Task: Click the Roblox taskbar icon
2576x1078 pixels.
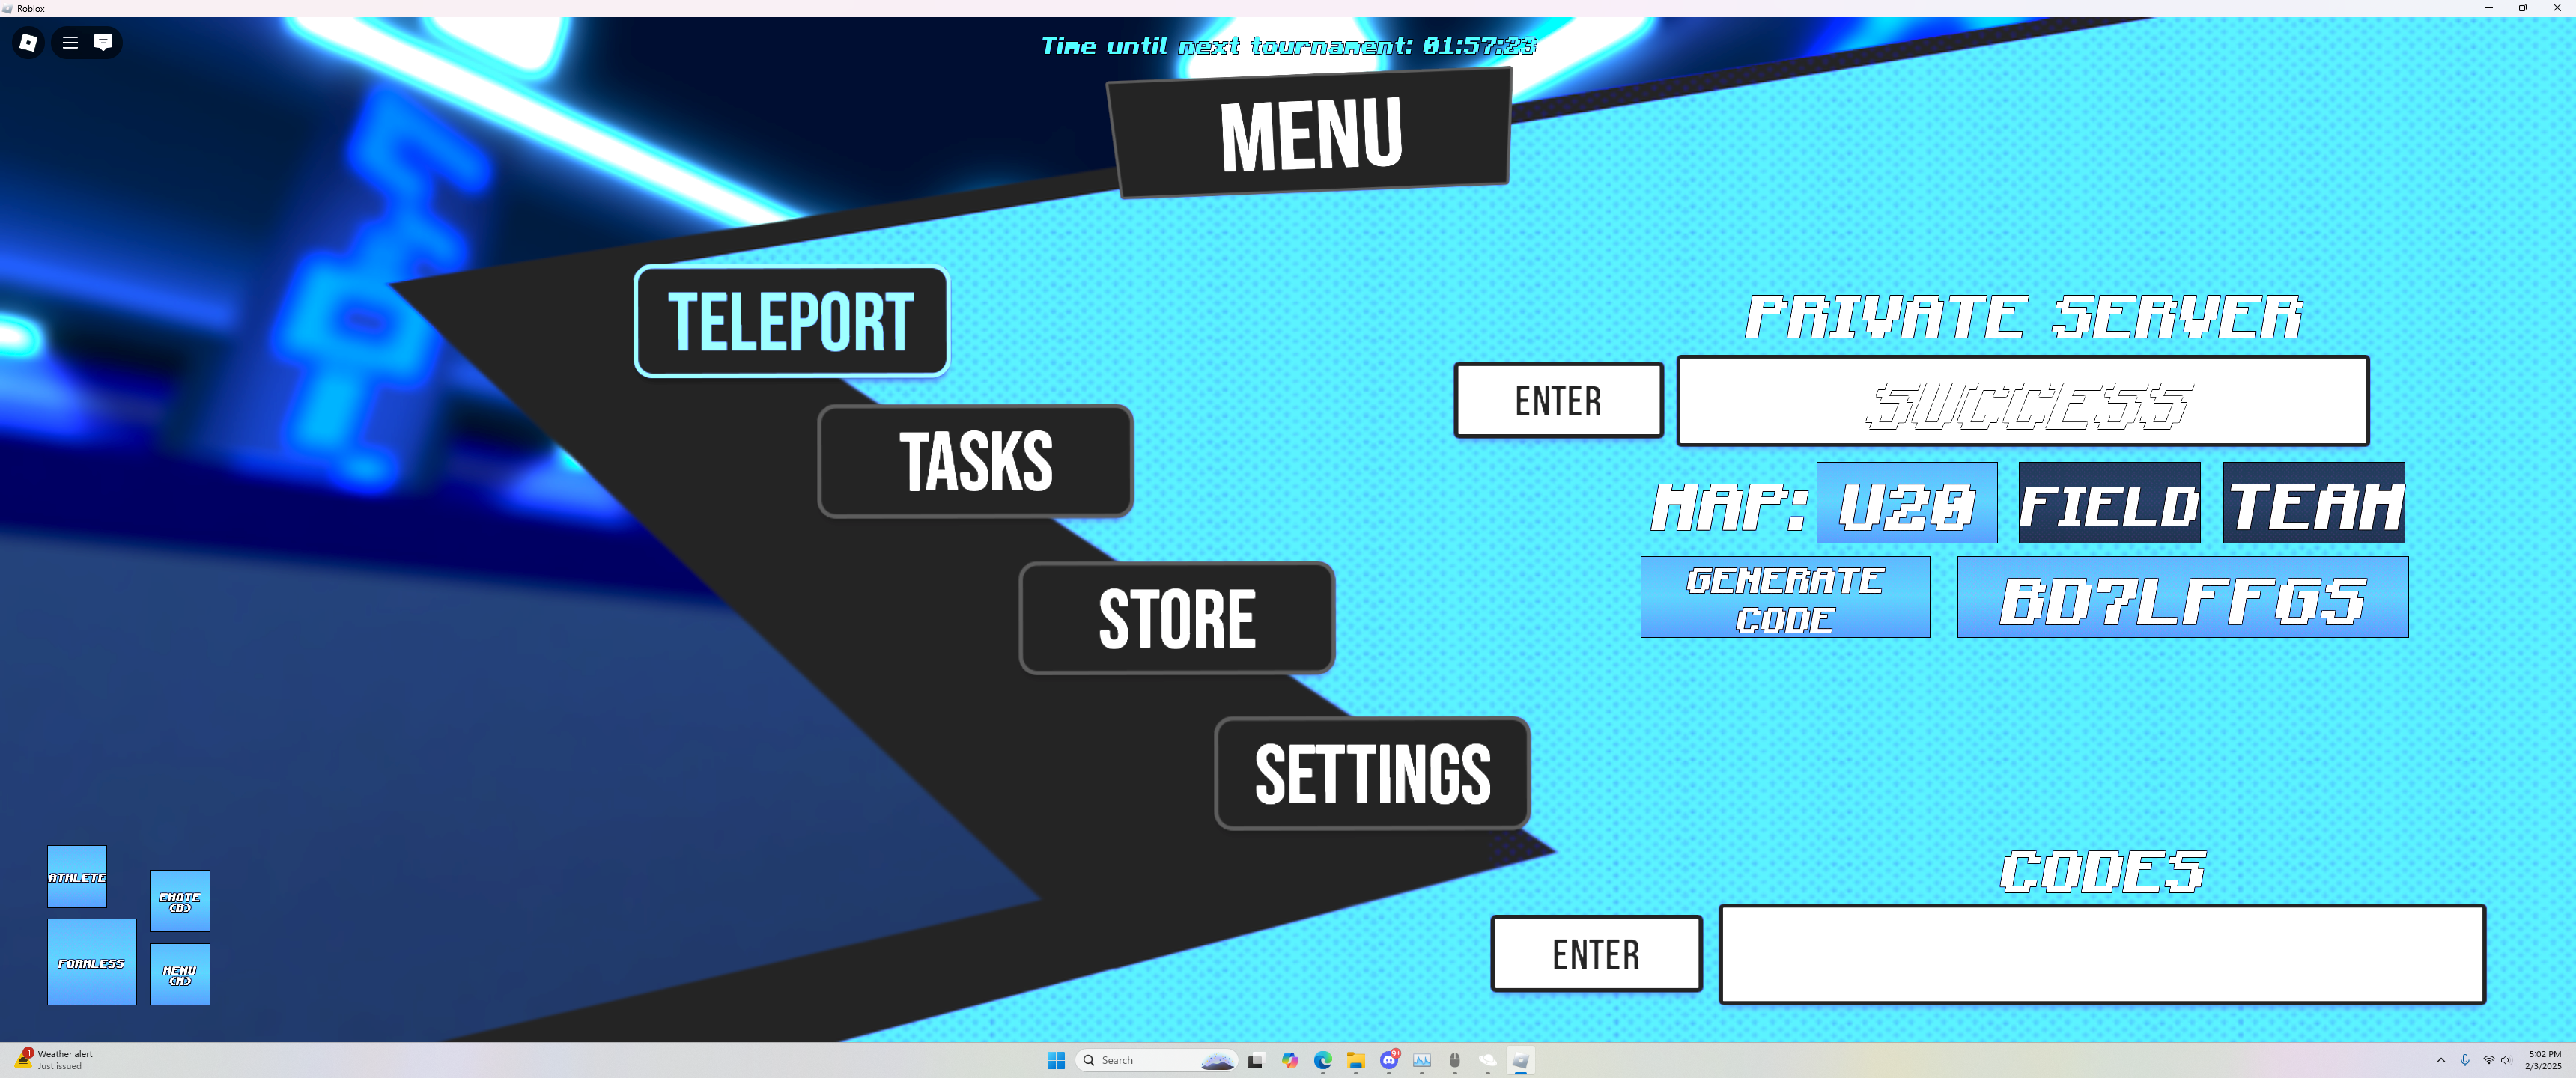Action: [x=1521, y=1060]
